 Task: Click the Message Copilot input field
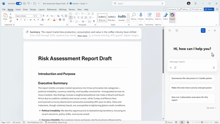pyautogui.click(x=192, y=62)
